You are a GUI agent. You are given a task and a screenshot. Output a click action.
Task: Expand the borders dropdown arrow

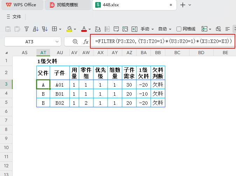click(x=60, y=29)
